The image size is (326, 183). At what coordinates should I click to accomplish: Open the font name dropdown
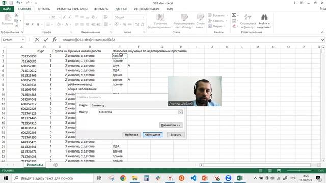click(49, 17)
